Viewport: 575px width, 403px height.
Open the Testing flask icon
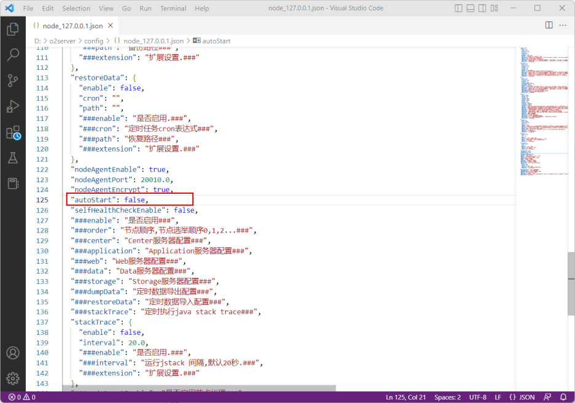tap(12, 158)
